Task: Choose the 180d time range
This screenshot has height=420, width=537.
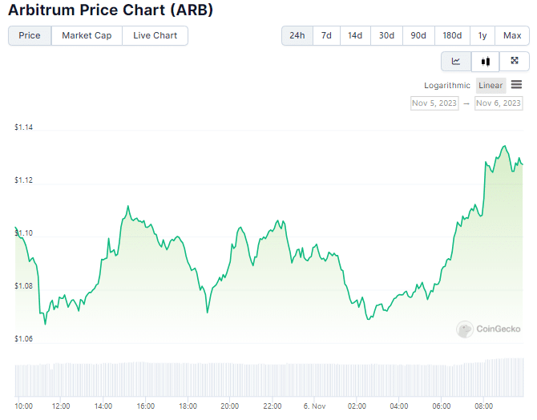Action: click(452, 35)
